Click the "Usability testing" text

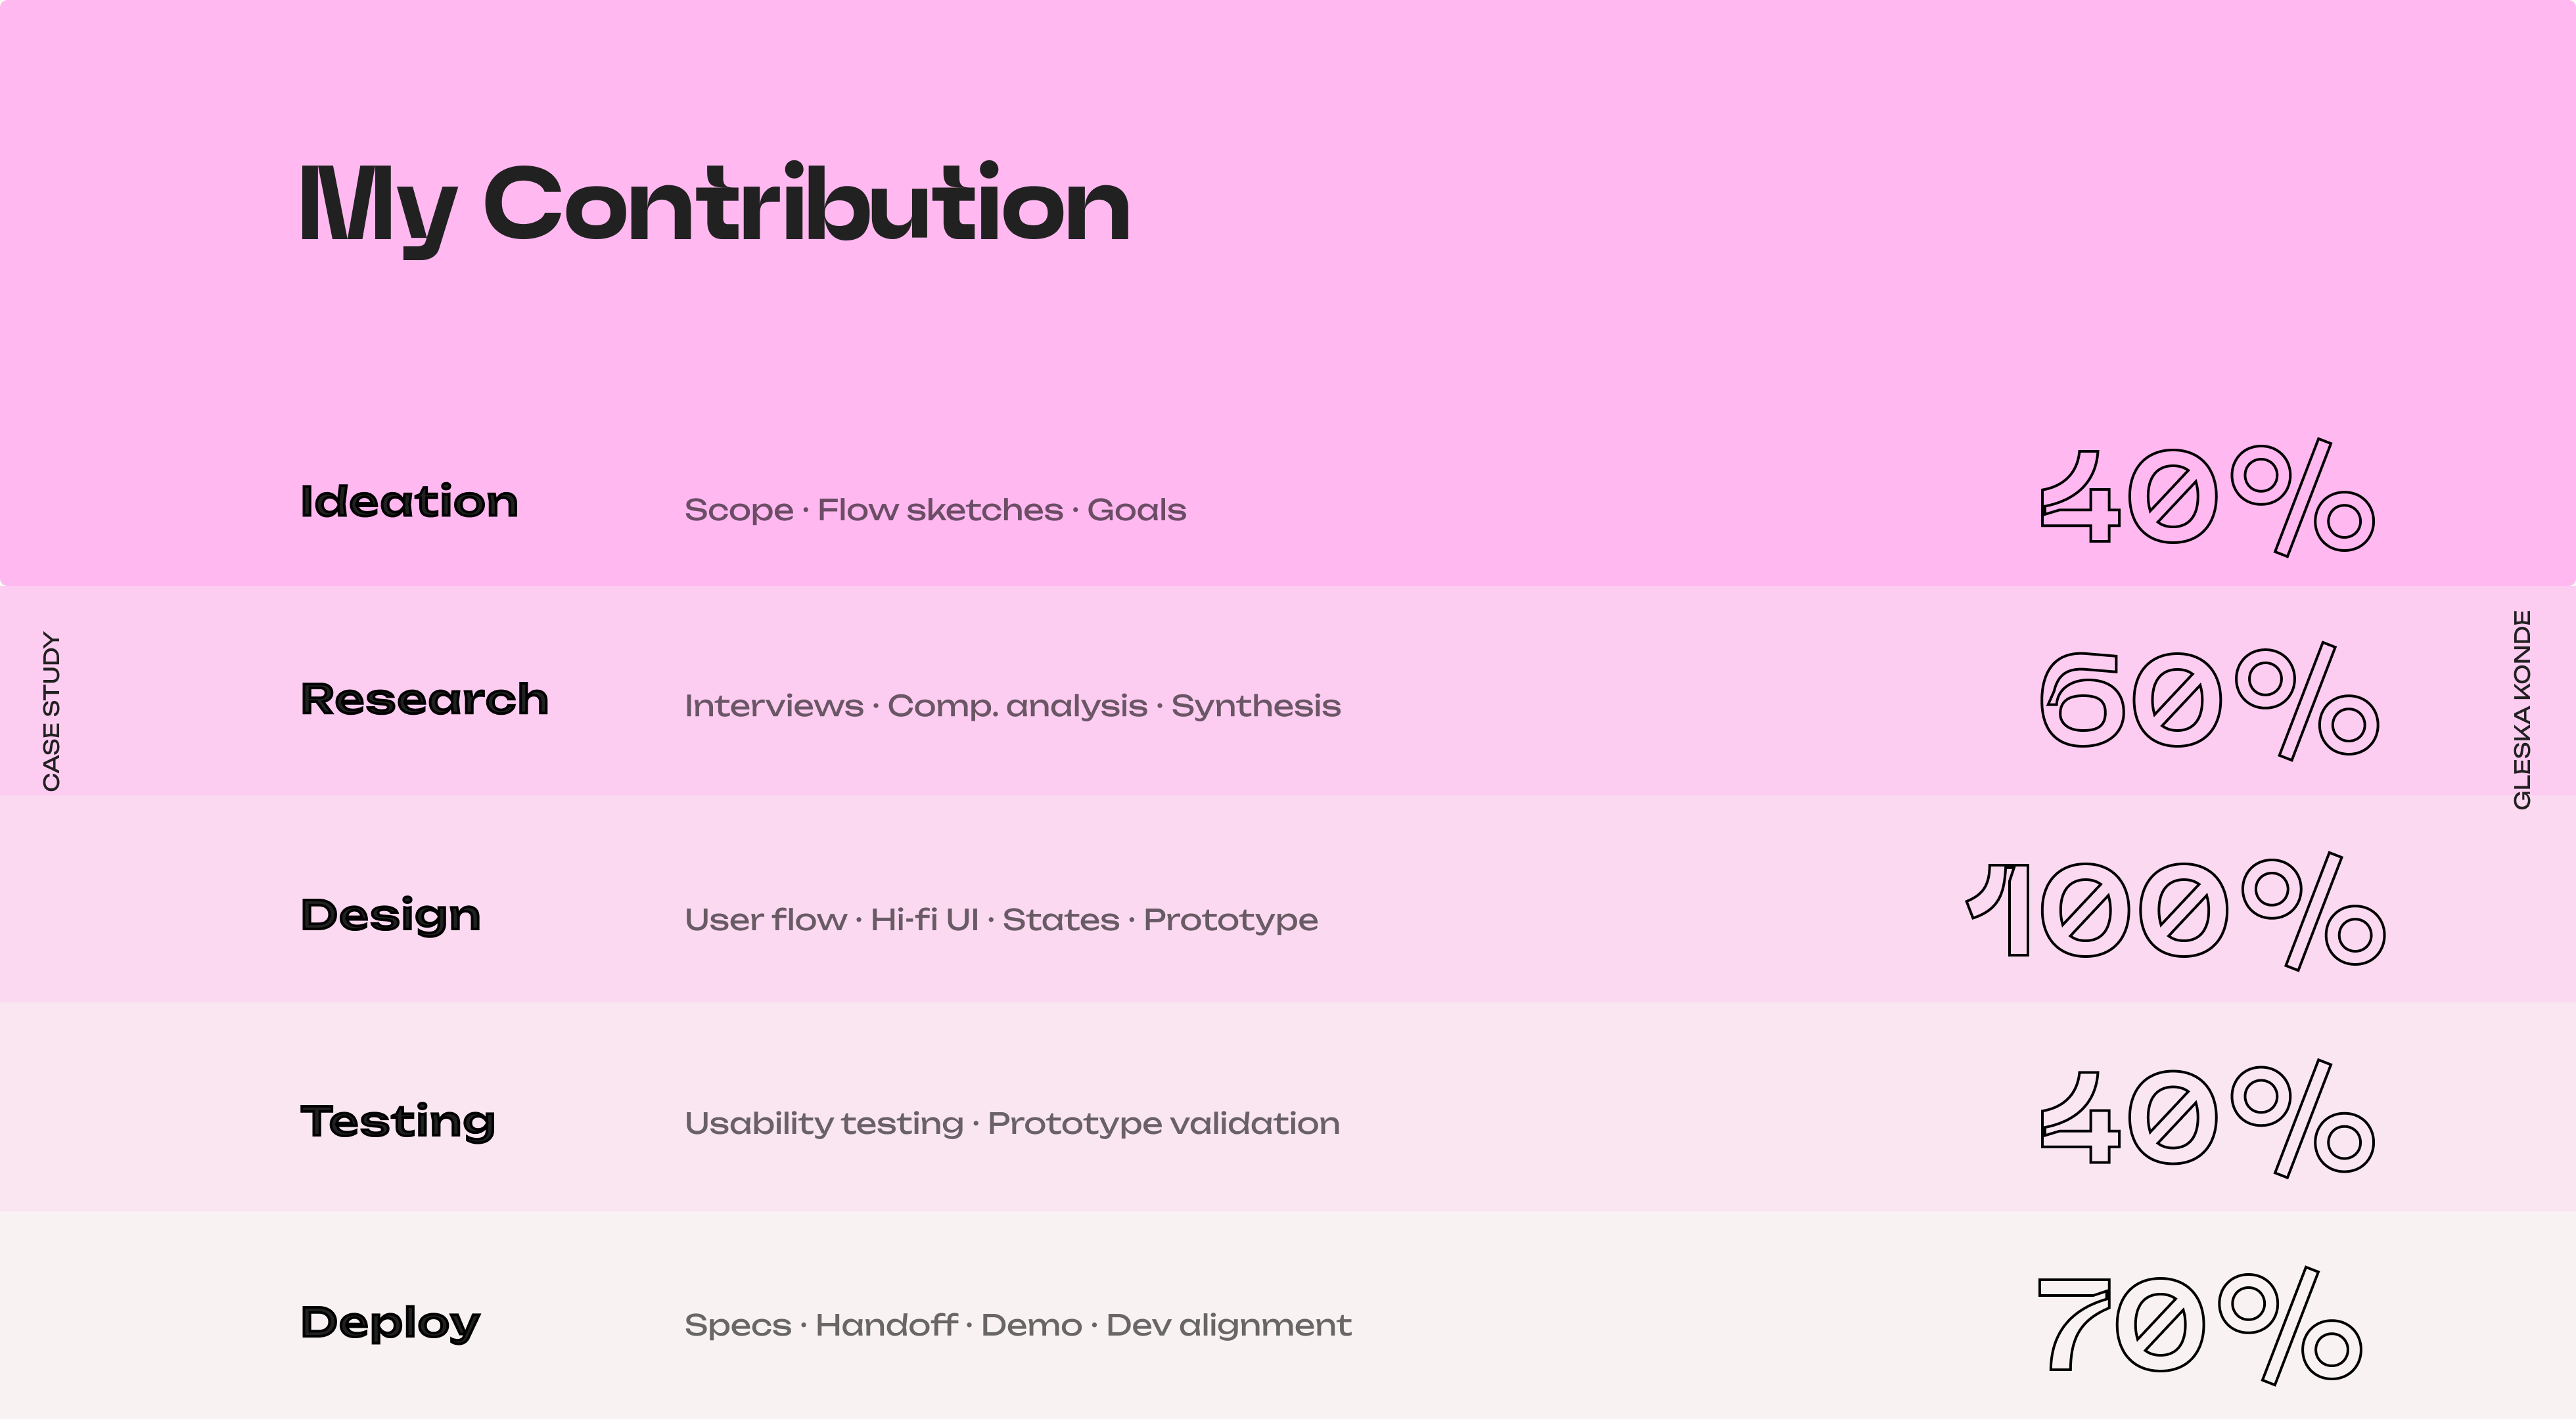pyautogui.click(x=823, y=1124)
